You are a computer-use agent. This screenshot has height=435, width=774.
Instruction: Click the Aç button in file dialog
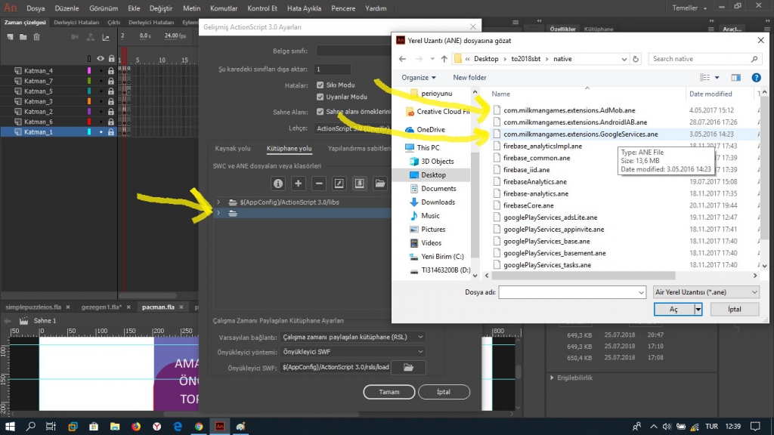(x=673, y=309)
